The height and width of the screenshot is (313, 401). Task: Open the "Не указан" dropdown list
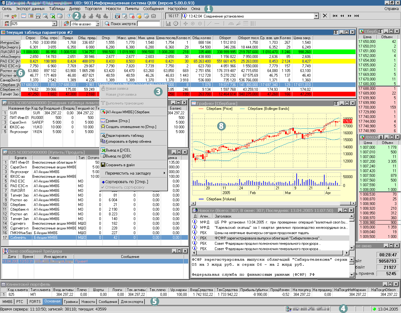pos(97,24)
